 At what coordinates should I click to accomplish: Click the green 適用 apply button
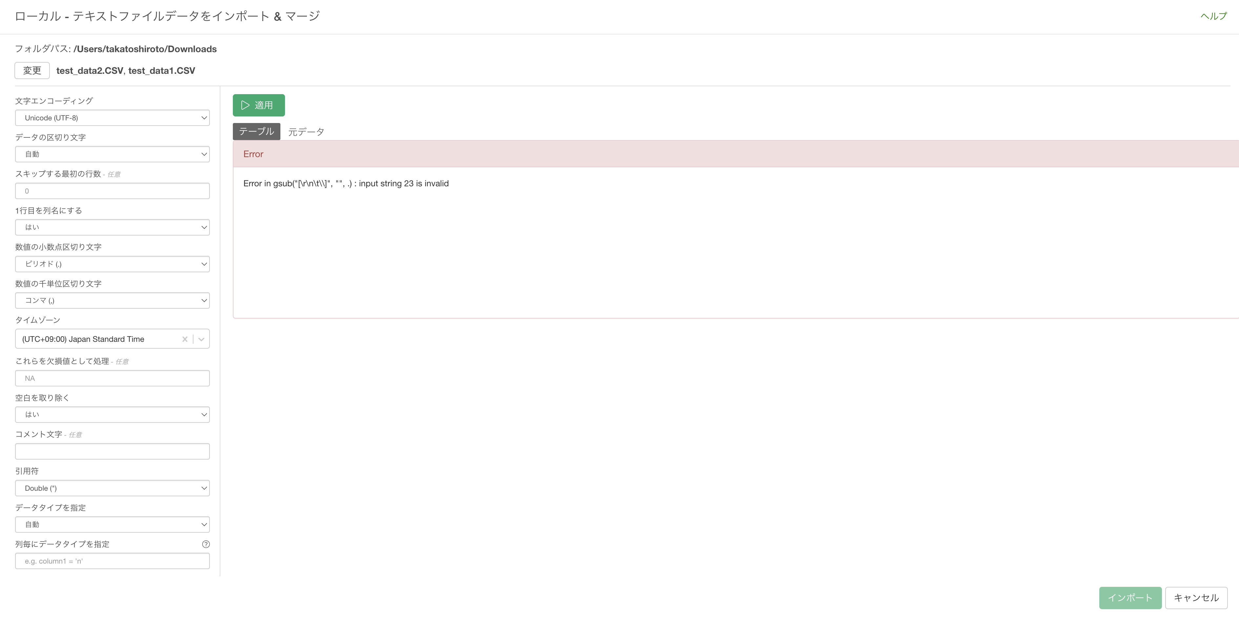pos(258,105)
